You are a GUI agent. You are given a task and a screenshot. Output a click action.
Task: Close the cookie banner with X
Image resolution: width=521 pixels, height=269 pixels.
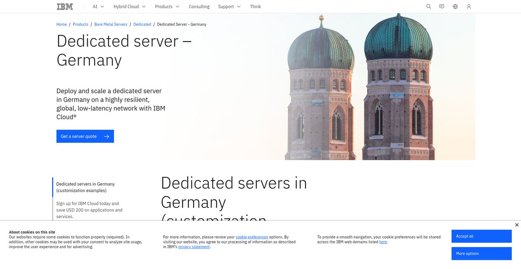(x=517, y=225)
